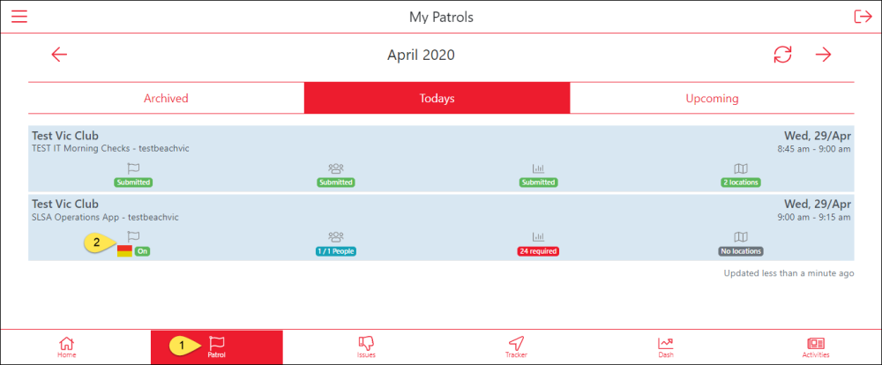Open Activities in the bottom navigation
882x365 pixels.
coord(816,347)
